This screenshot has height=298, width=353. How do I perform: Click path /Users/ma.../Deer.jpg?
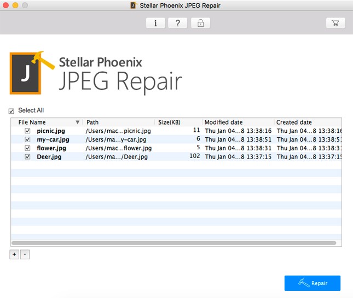117,157
